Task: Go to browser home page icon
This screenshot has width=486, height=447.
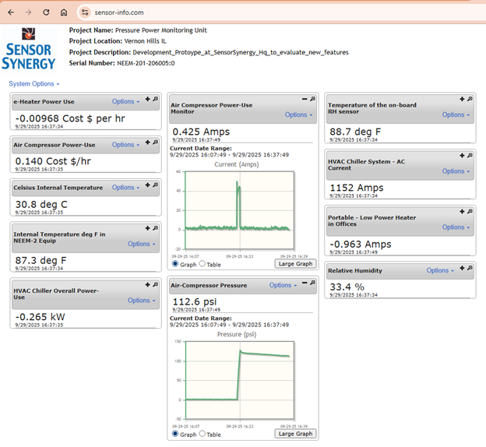Action: [x=64, y=12]
